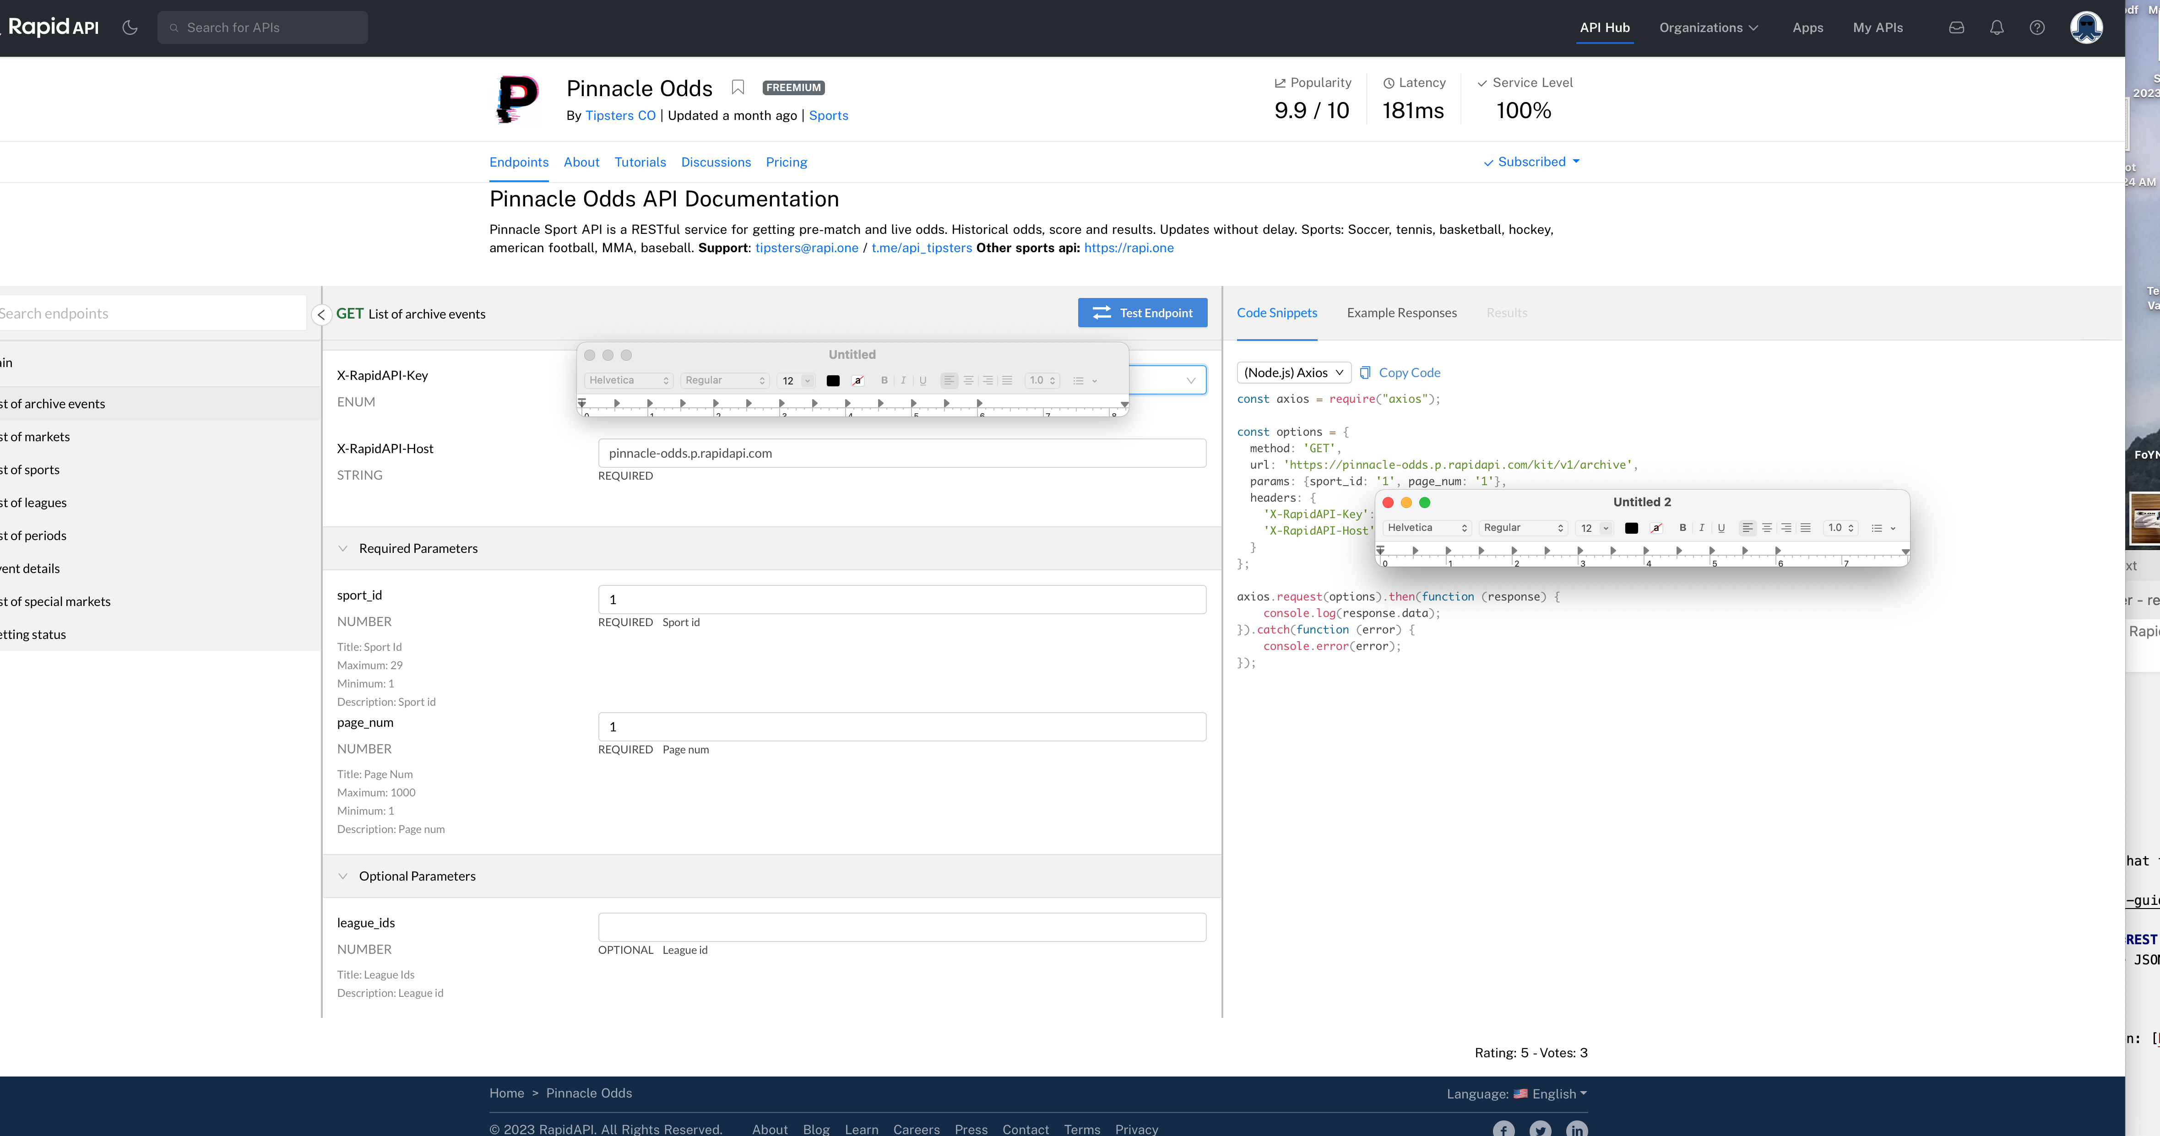Open tipsters@rapi.one support email link
This screenshot has height=1136, width=2160.
click(807, 248)
